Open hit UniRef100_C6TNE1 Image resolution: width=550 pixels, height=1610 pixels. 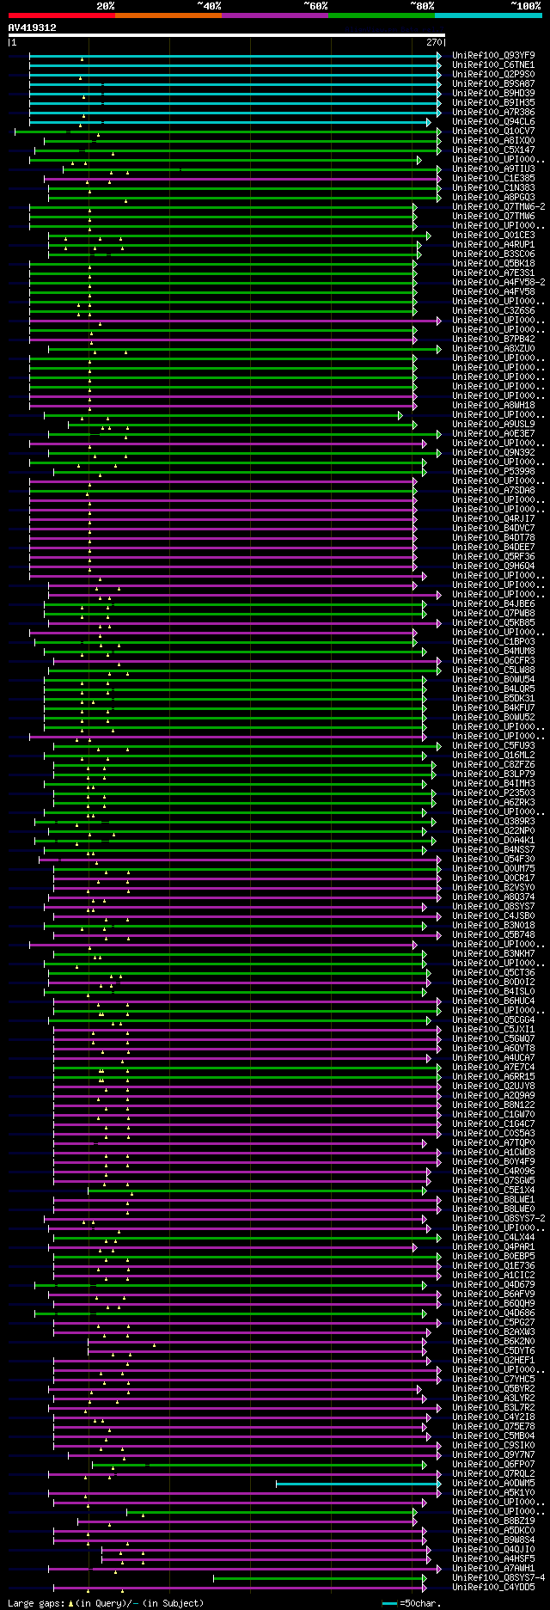coord(493,64)
